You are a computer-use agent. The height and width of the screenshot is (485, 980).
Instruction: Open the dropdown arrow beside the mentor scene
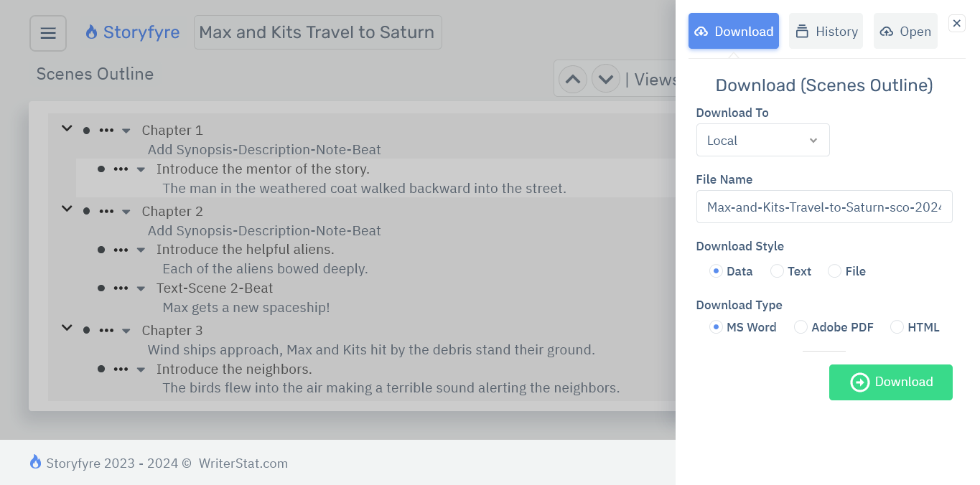coord(141,169)
